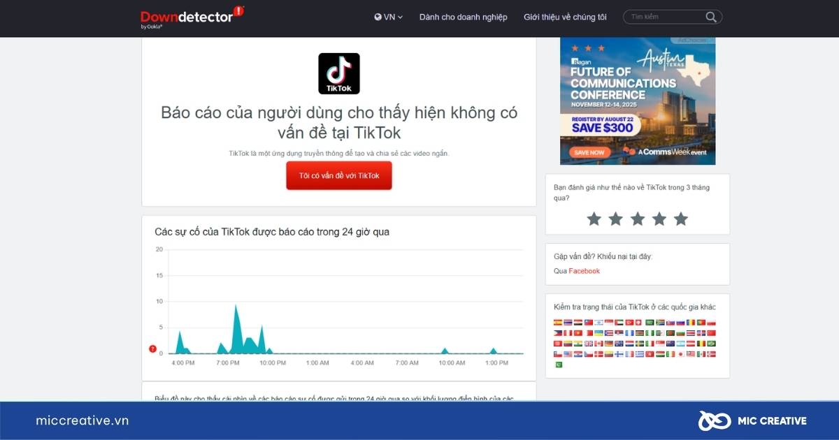839x440 pixels.
Task: Rate TikTok two stars
Action: (616, 219)
